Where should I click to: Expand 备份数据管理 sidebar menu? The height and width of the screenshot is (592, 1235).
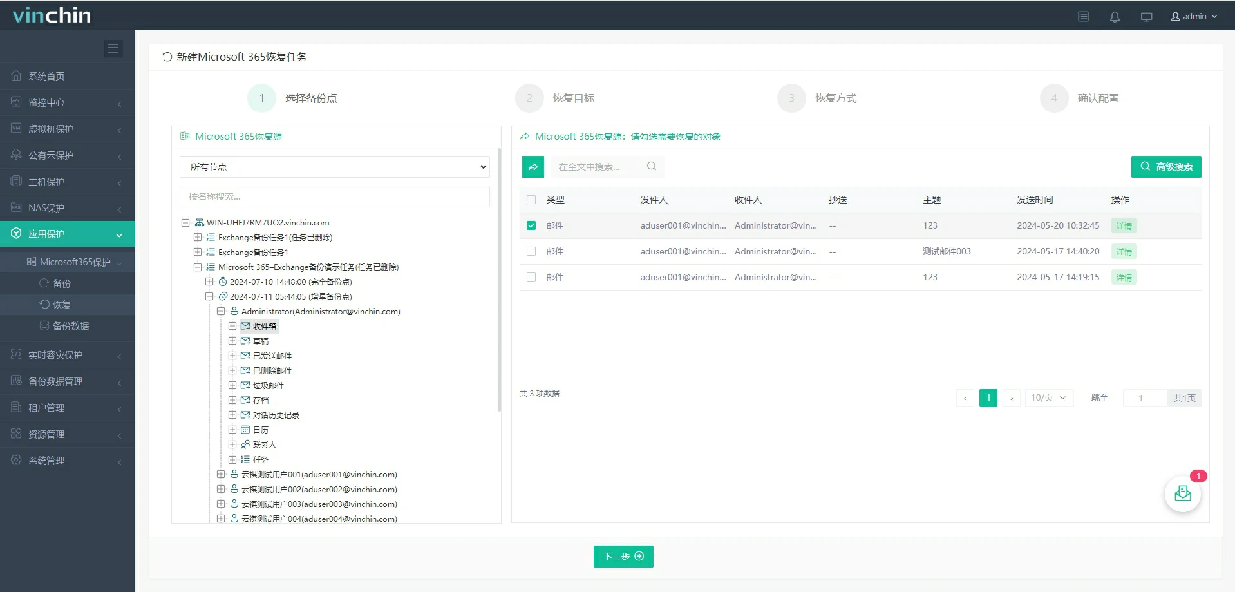(x=68, y=381)
